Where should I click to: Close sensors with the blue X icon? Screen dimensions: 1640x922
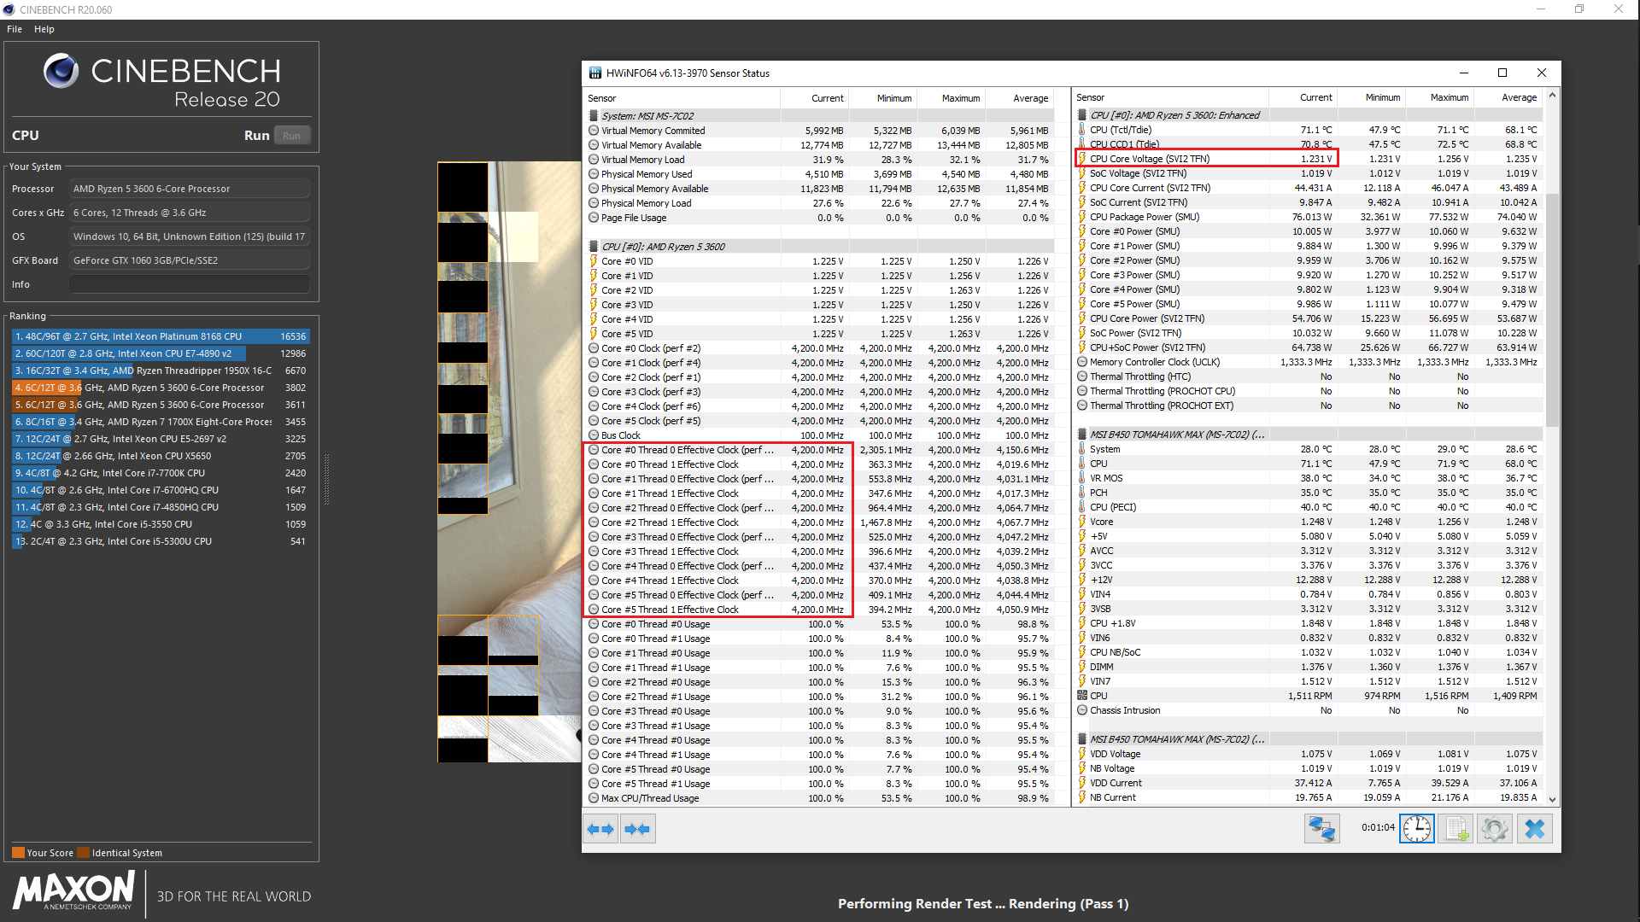(1535, 829)
